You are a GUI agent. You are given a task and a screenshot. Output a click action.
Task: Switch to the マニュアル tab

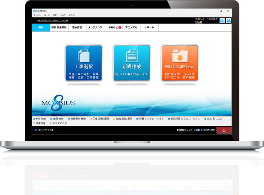click(x=131, y=27)
